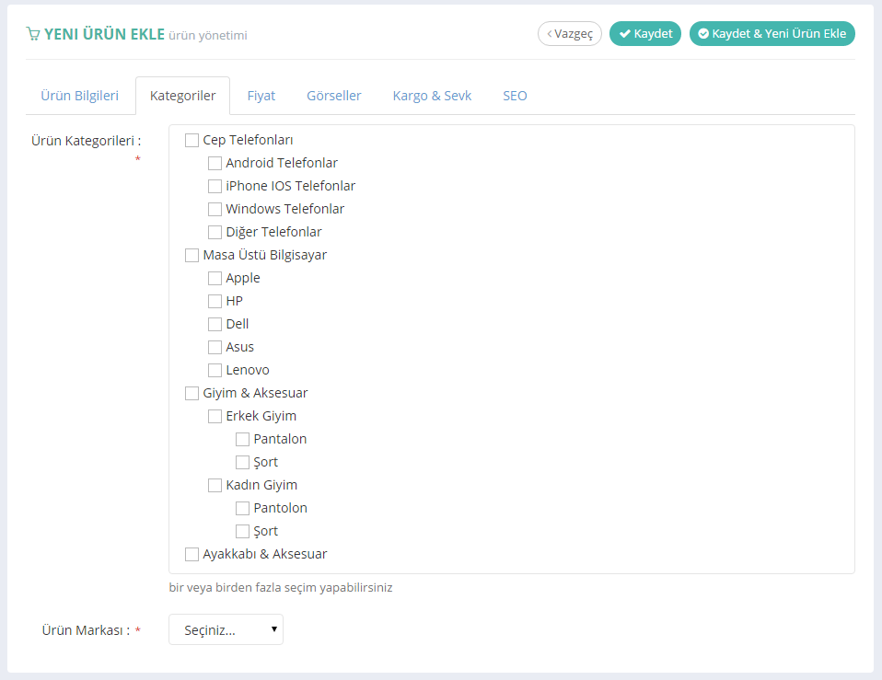Tick Şort under Kadın Giyim

pos(243,532)
